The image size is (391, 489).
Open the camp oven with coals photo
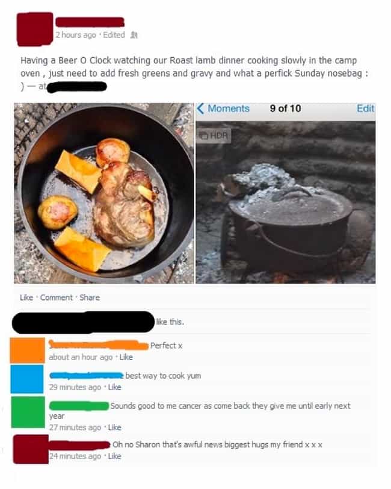[x=285, y=202]
